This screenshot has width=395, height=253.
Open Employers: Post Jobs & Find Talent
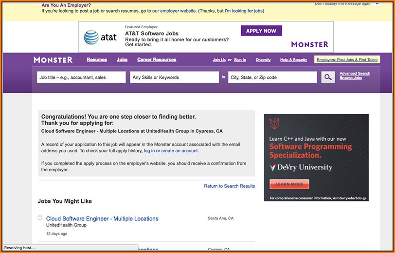347,60
